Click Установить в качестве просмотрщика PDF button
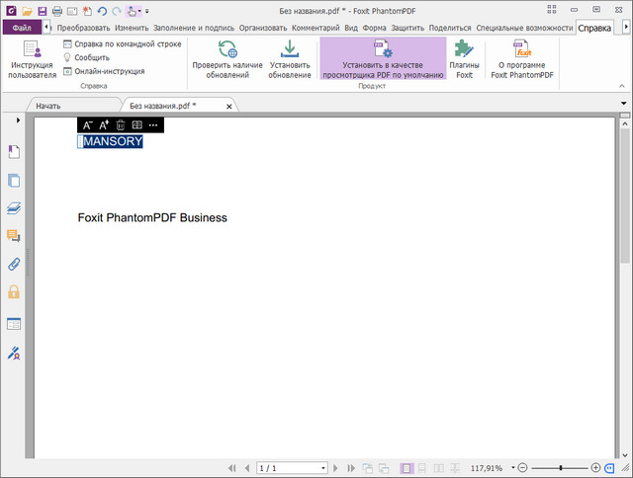Viewport: 633px width, 478px height. [x=383, y=58]
